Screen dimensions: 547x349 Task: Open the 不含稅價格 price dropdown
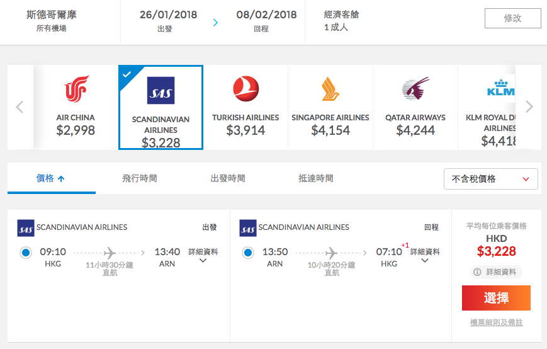(490, 179)
